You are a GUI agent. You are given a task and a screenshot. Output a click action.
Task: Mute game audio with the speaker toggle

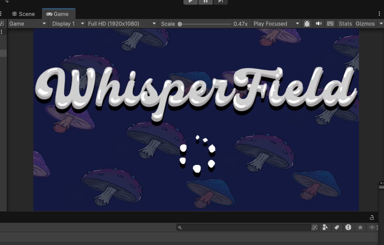point(319,24)
